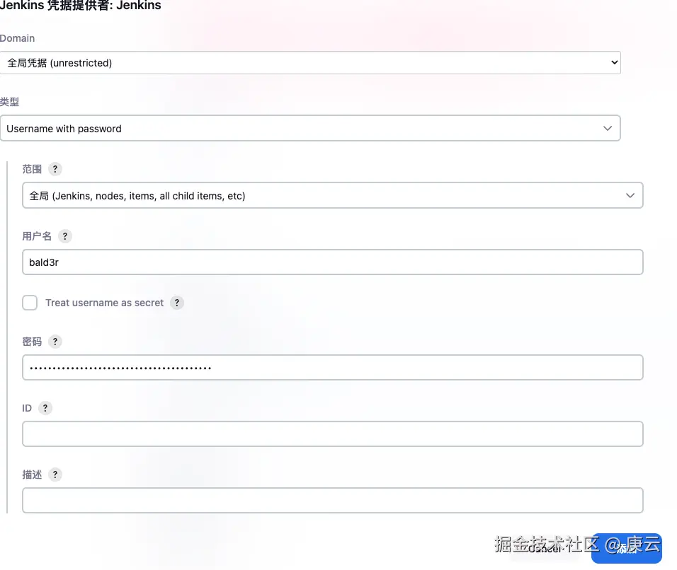This screenshot has height=570, width=677.
Task: Click the empty description input field
Action: 332,500
